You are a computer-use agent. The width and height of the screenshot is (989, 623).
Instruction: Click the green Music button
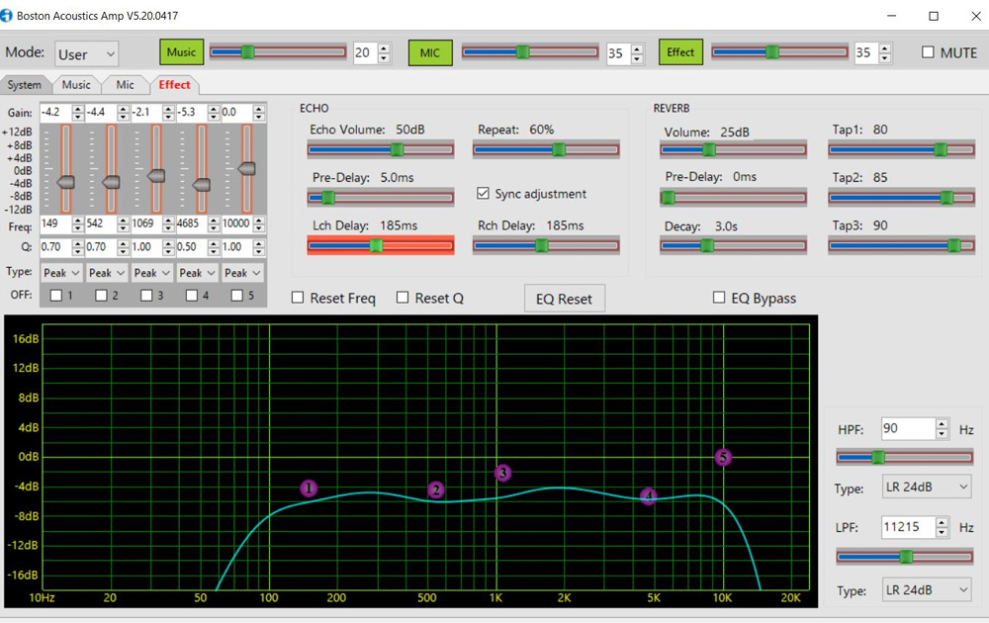click(182, 52)
